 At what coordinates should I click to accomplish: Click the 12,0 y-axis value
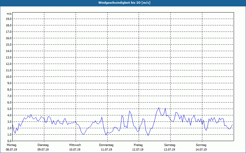coord(9,64)
